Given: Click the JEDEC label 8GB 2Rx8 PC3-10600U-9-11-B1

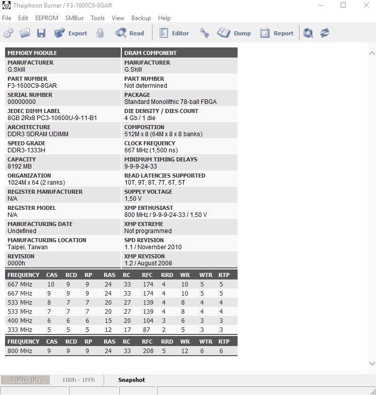Looking at the screenshot, I should coord(52,118).
